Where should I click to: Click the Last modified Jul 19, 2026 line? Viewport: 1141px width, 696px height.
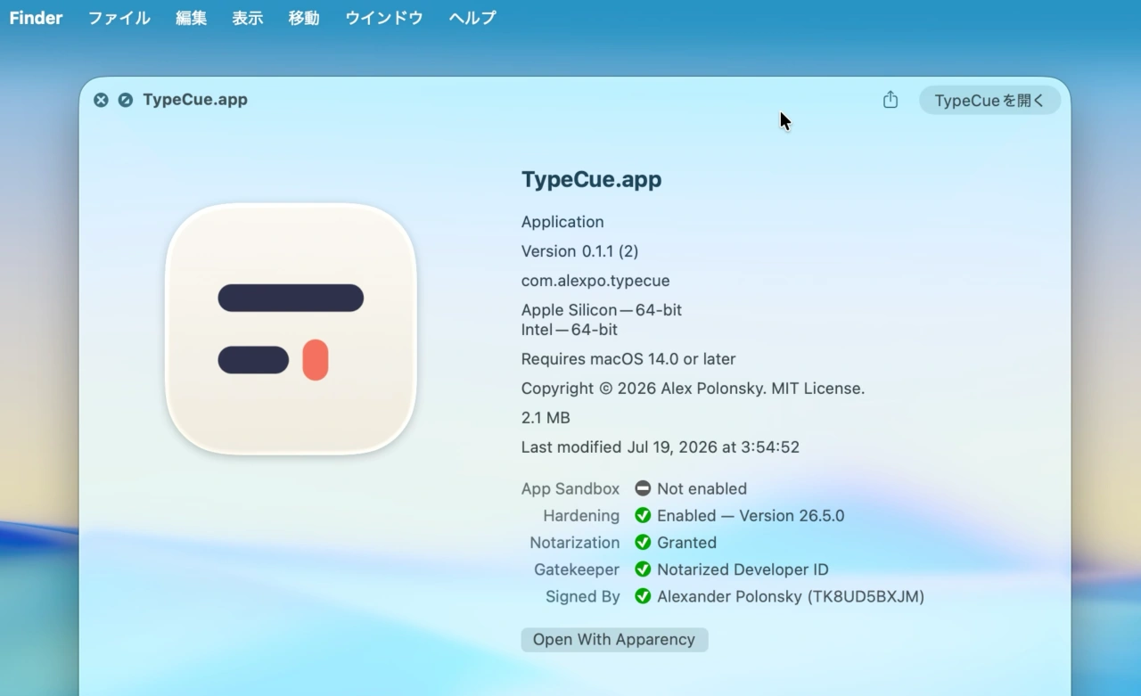click(661, 447)
